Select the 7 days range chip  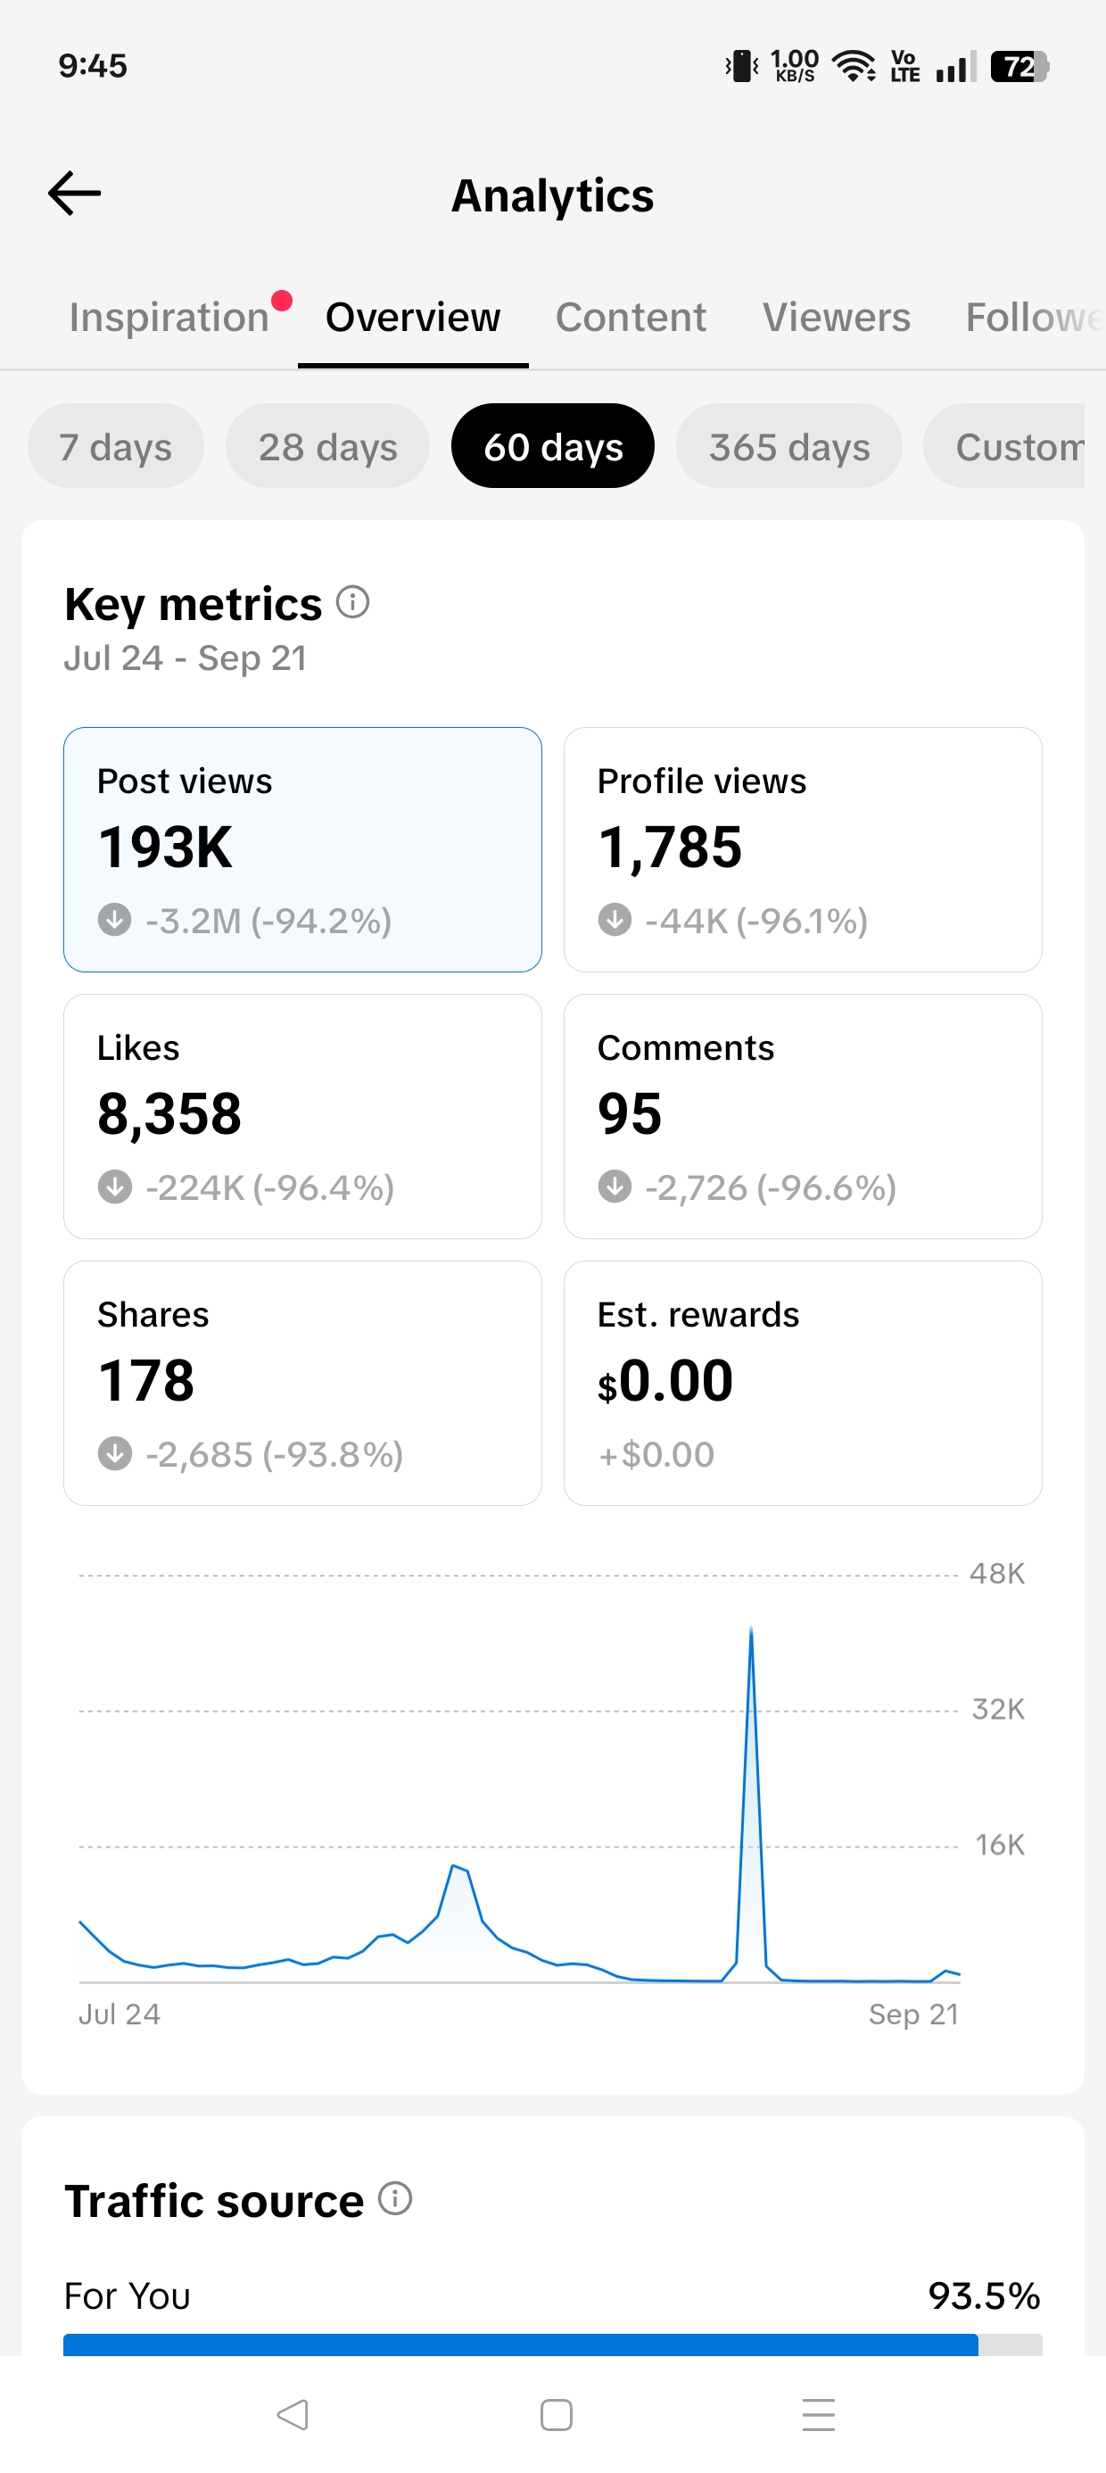115,446
